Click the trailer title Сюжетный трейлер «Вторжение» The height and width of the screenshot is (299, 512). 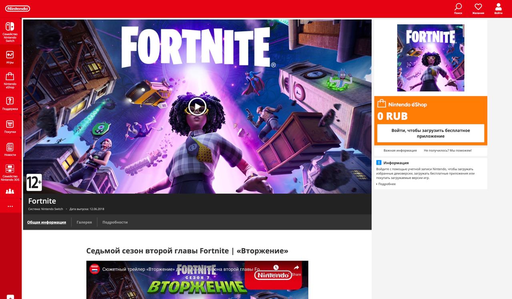pos(182,269)
